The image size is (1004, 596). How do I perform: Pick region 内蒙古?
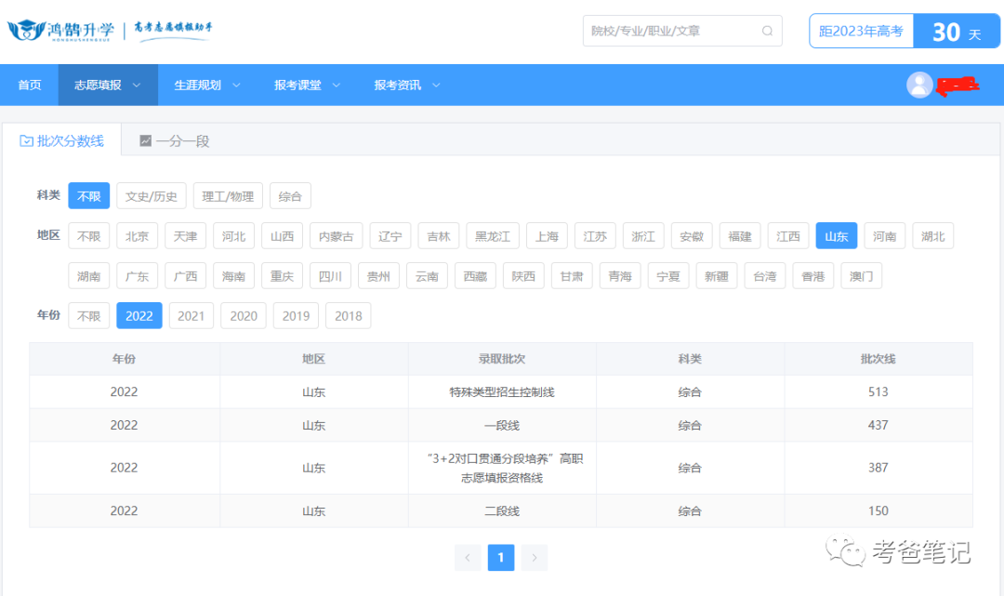point(337,236)
